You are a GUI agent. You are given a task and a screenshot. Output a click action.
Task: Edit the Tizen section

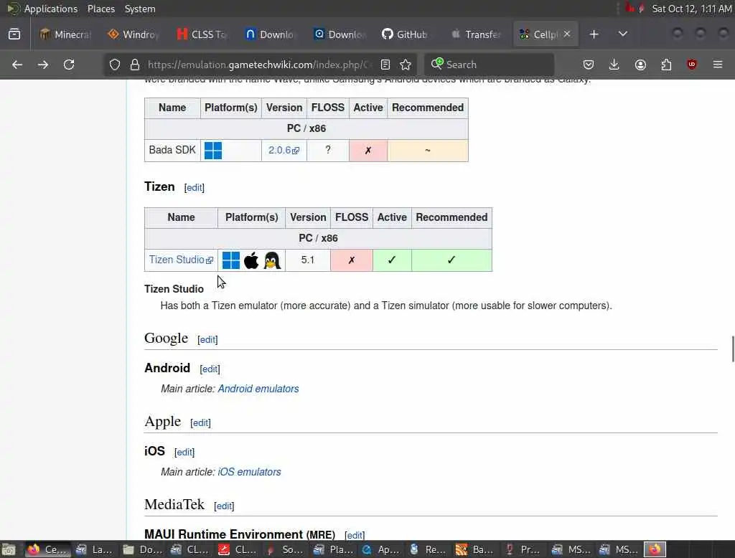point(194,187)
